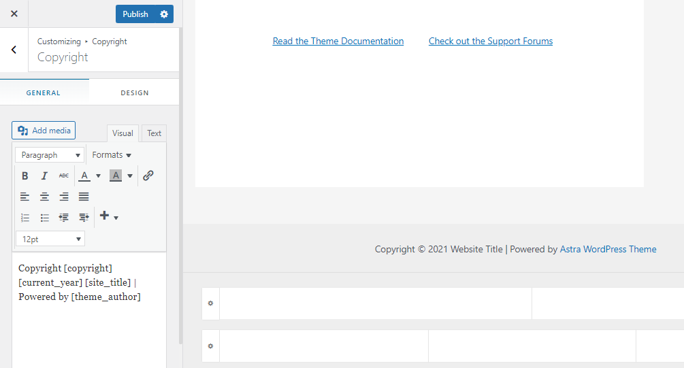This screenshot has height=368, width=684.
Task: Apply strikethrough to the text
Action: [64, 176]
